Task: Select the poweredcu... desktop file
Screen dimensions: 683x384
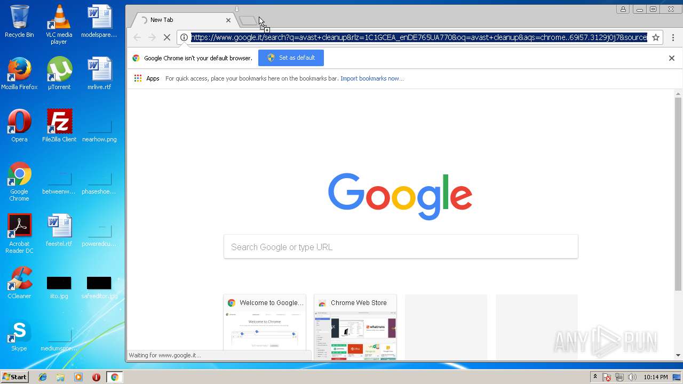Action: [99, 235]
